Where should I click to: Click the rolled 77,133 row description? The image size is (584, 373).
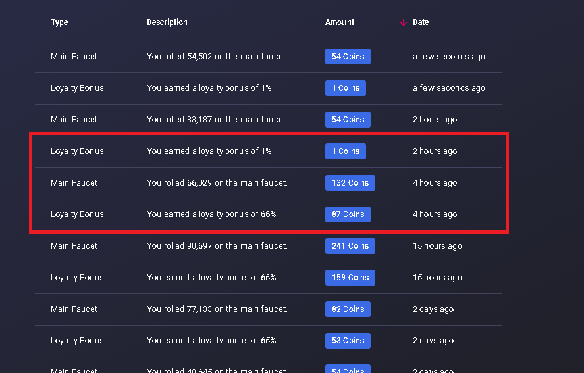click(x=217, y=309)
